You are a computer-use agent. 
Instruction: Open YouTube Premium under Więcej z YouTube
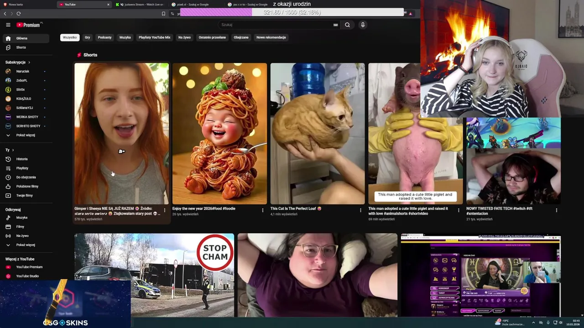coord(26,267)
